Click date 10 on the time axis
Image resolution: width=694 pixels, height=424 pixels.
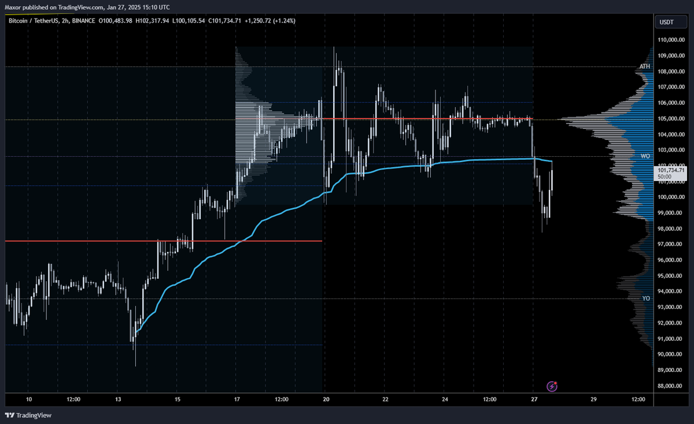tap(29, 399)
